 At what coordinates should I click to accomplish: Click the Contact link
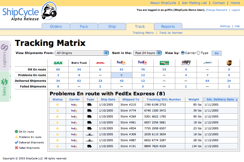point(219,3)
